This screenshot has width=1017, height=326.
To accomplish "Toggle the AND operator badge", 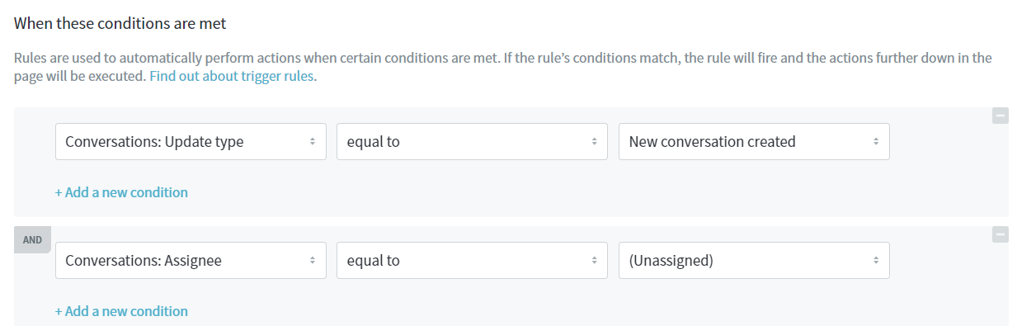I will (x=33, y=240).
